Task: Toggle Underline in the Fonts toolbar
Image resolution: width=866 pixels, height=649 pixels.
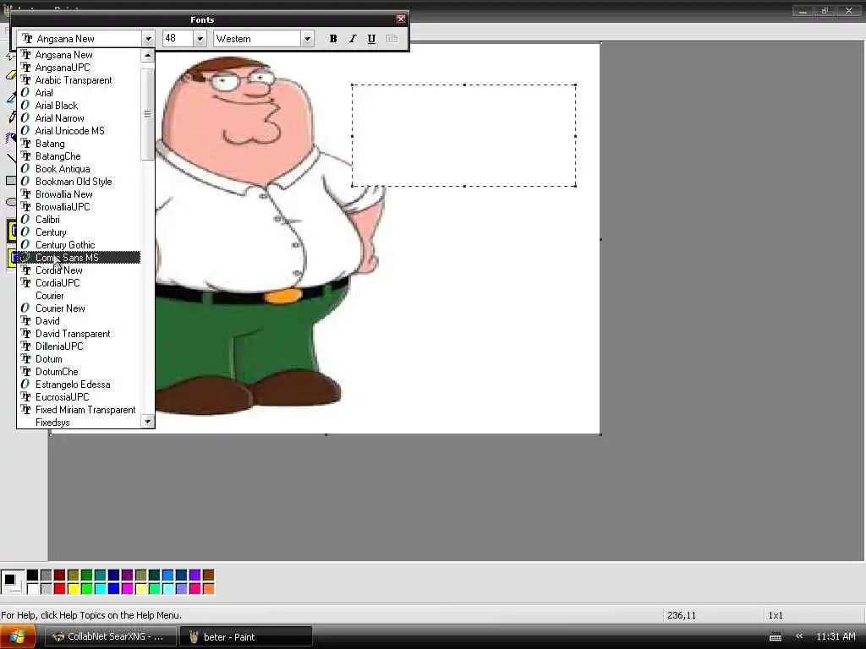Action: [x=372, y=39]
